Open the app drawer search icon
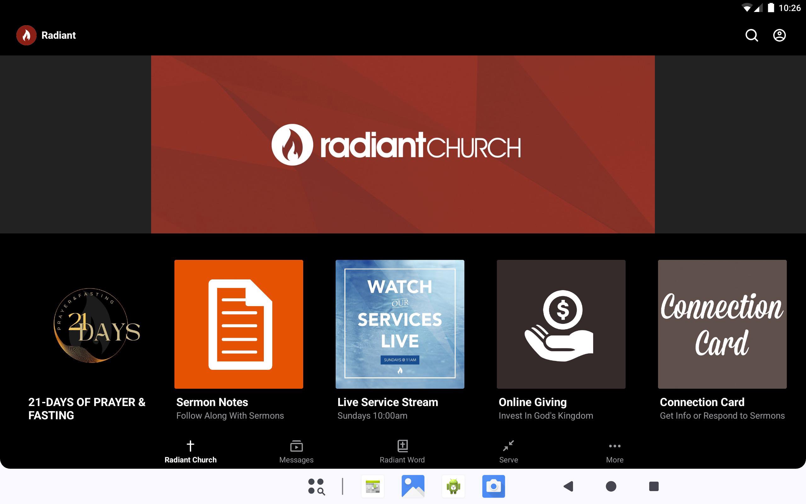Screen dimensions: 806x504 [316, 486]
